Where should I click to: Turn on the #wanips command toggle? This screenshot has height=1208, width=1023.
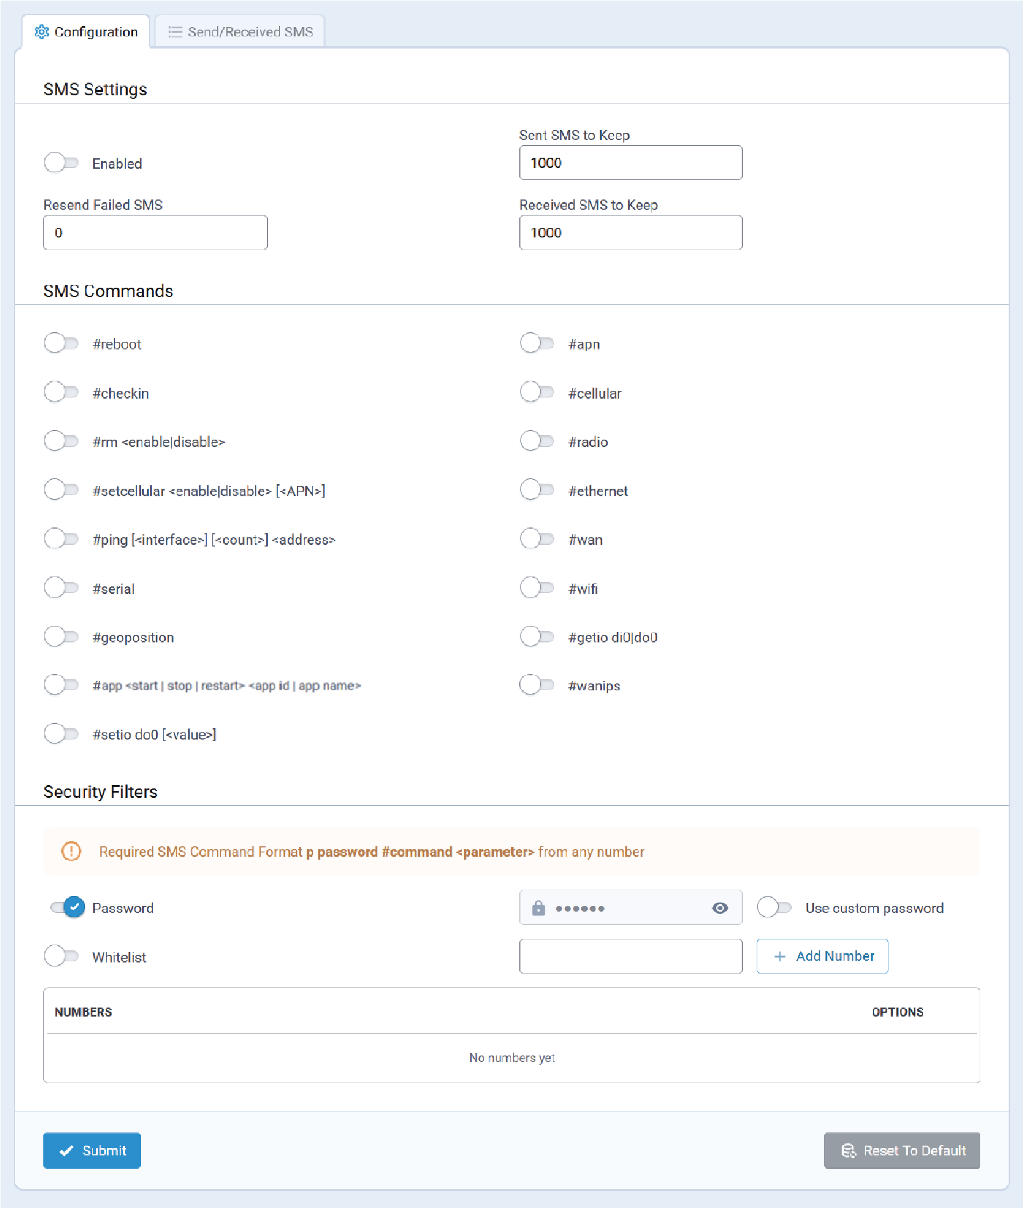(x=537, y=685)
